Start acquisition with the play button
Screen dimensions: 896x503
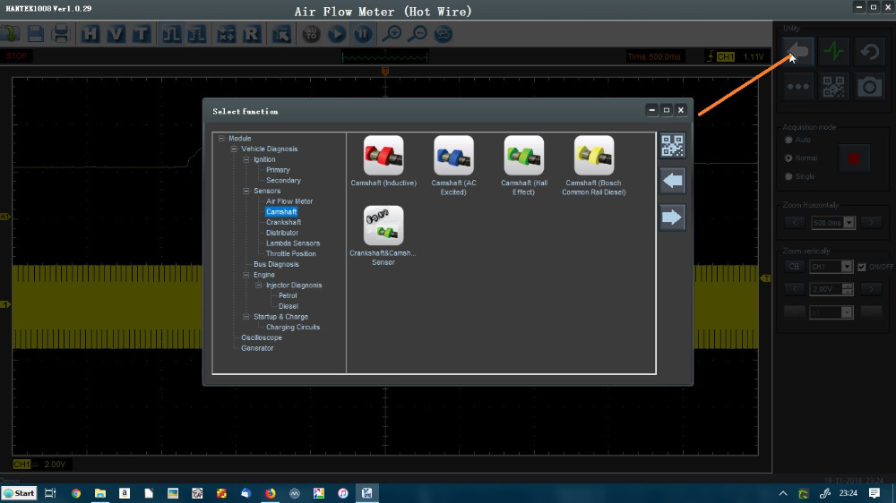(337, 34)
